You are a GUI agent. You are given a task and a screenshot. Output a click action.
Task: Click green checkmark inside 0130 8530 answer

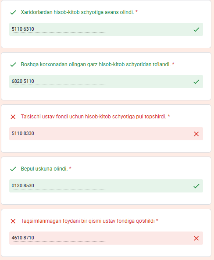click(x=196, y=186)
